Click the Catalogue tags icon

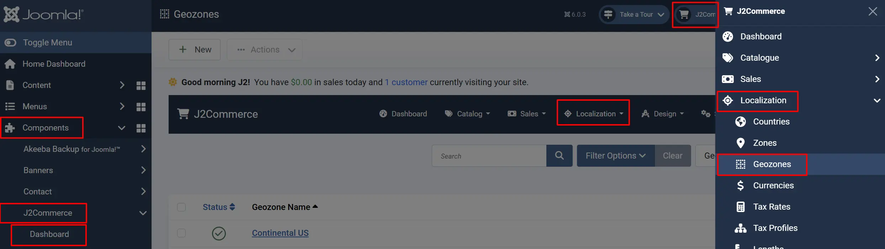click(728, 58)
